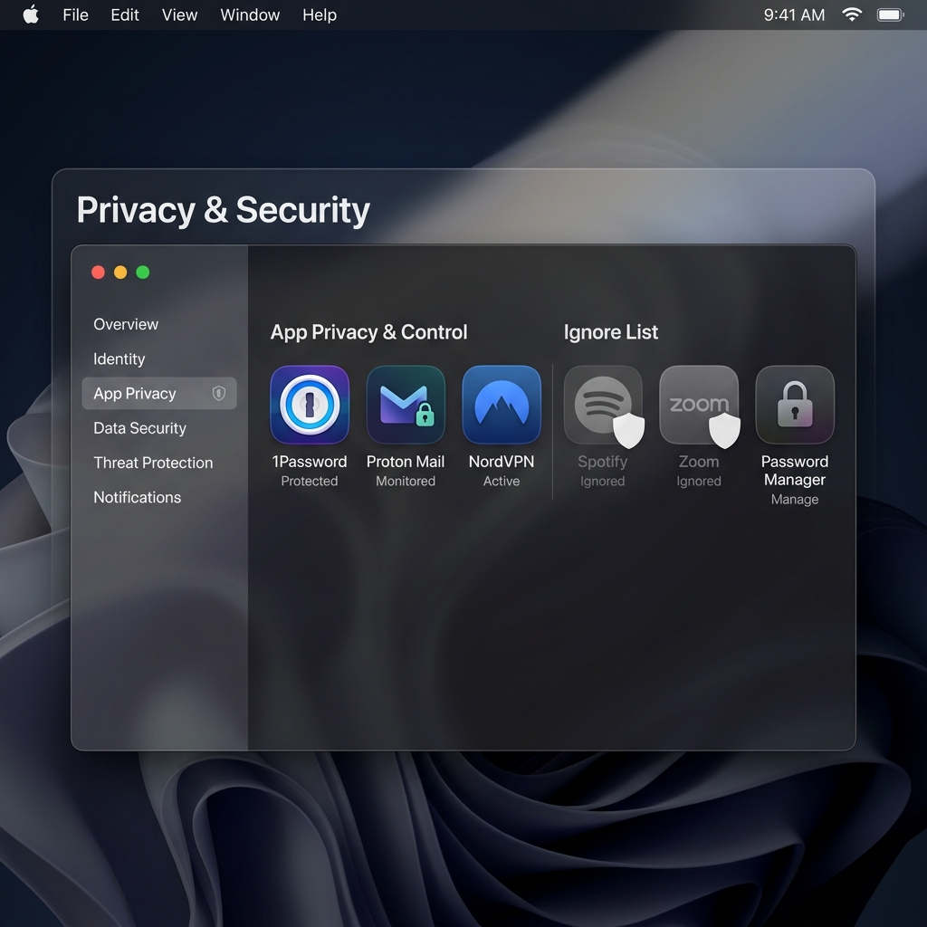Screen dimensions: 927x927
Task: Click the Manage link under Password Manager
Action: pos(794,499)
